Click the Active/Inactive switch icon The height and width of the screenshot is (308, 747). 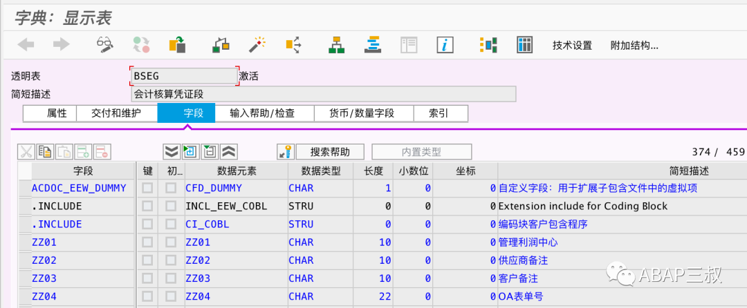tap(142, 45)
